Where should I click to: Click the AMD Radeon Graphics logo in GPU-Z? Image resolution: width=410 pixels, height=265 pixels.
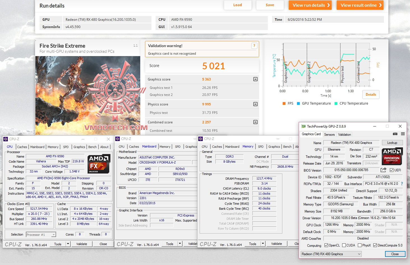[x=392, y=156]
